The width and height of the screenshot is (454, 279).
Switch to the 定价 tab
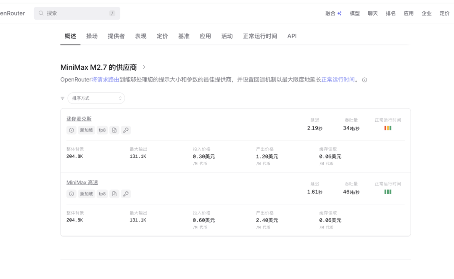(162, 36)
